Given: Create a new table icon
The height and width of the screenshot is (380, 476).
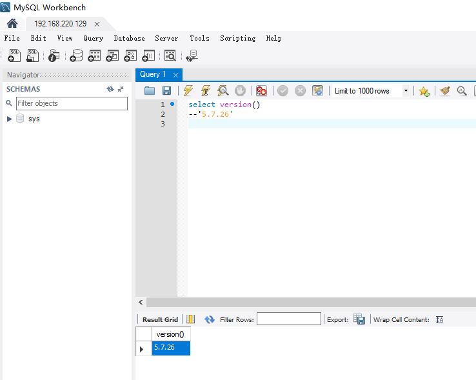Looking at the screenshot, I should 94,55.
